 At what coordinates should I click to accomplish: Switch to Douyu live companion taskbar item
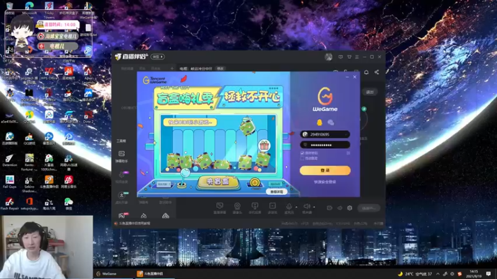click(155, 273)
